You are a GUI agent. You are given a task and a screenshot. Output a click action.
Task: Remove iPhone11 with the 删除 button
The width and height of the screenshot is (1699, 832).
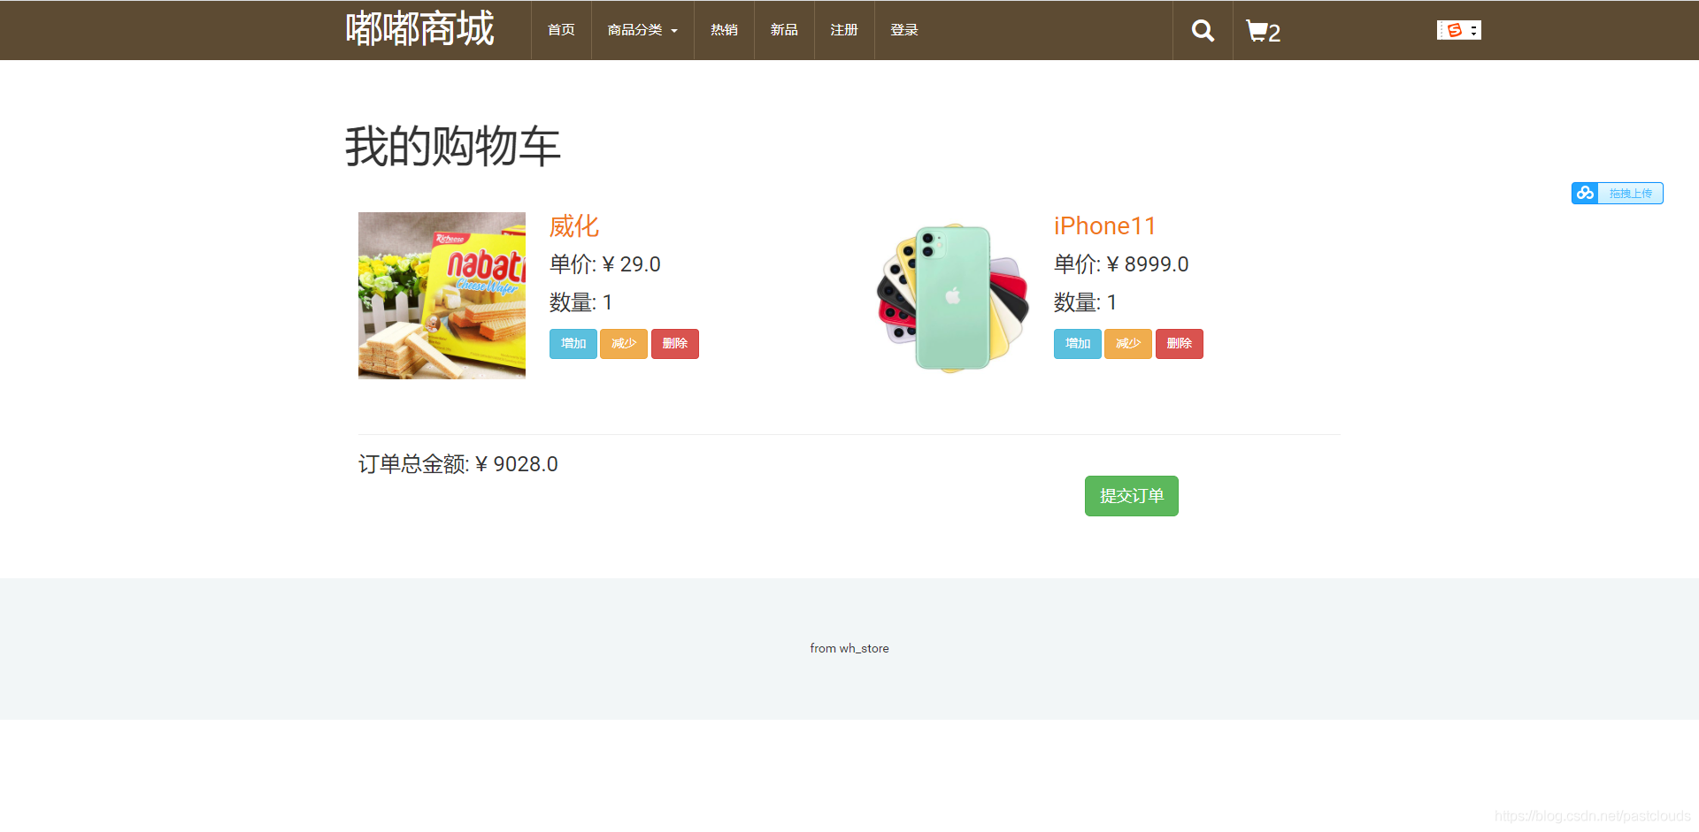point(1180,344)
